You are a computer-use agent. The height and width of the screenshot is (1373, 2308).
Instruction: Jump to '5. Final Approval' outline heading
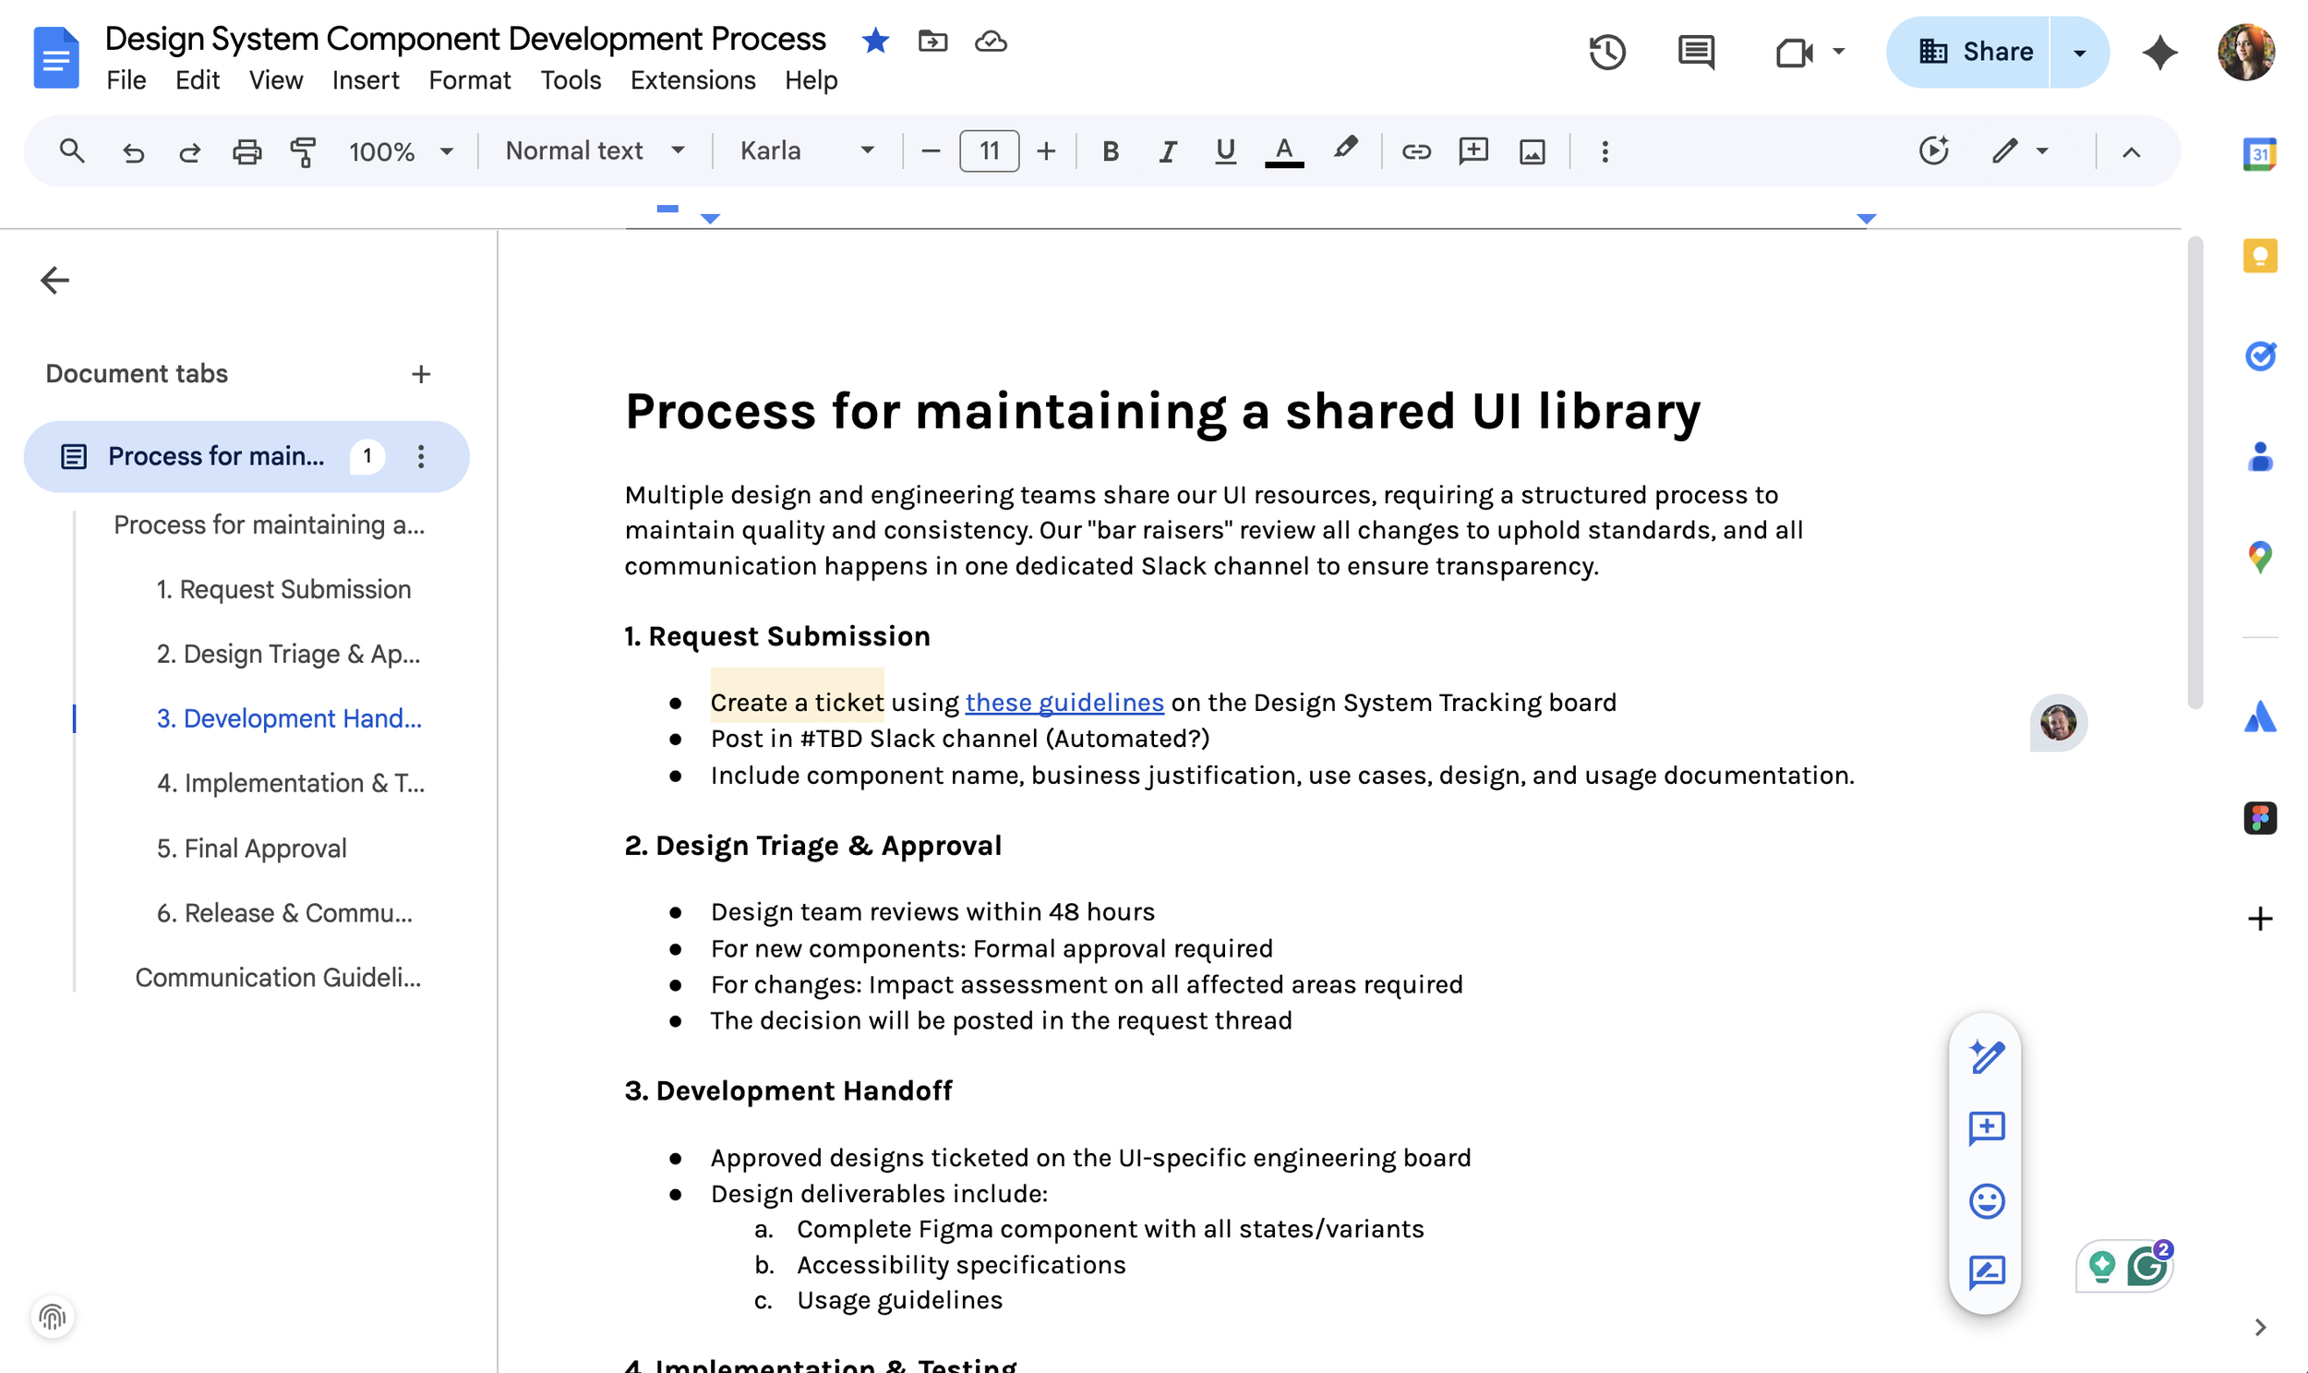coord(252,848)
